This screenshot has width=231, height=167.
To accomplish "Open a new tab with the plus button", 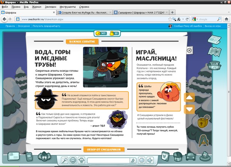I will (x=172, y=12).
